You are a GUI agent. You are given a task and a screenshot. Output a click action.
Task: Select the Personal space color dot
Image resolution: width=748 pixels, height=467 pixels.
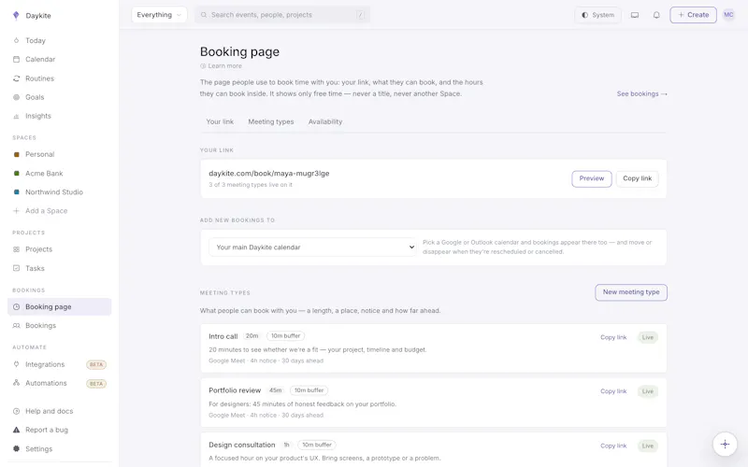pos(16,154)
